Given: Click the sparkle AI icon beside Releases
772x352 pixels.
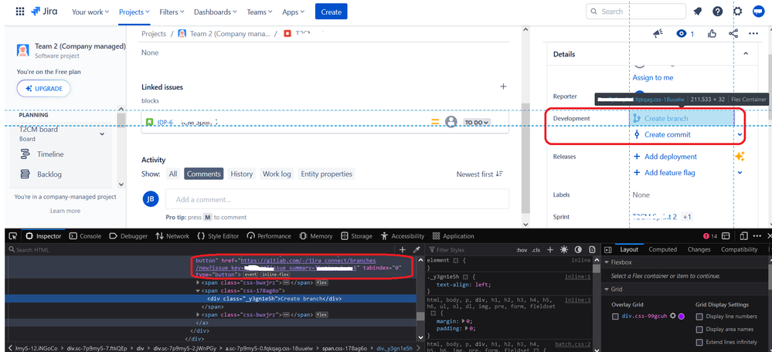Looking at the screenshot, I should (740, 157).
